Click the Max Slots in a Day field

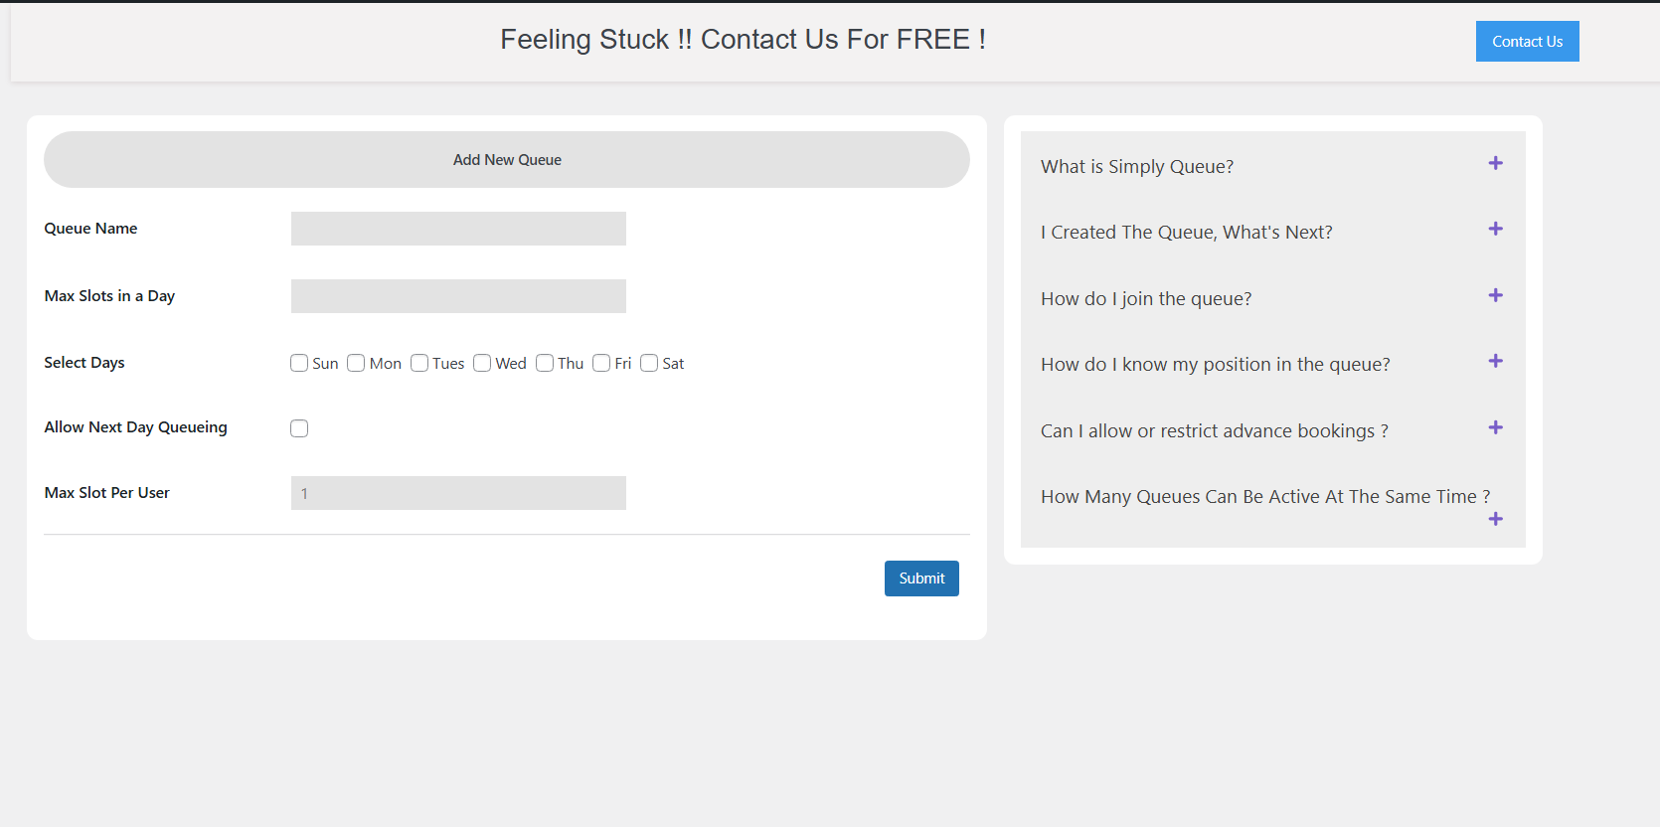coord(458,296)
